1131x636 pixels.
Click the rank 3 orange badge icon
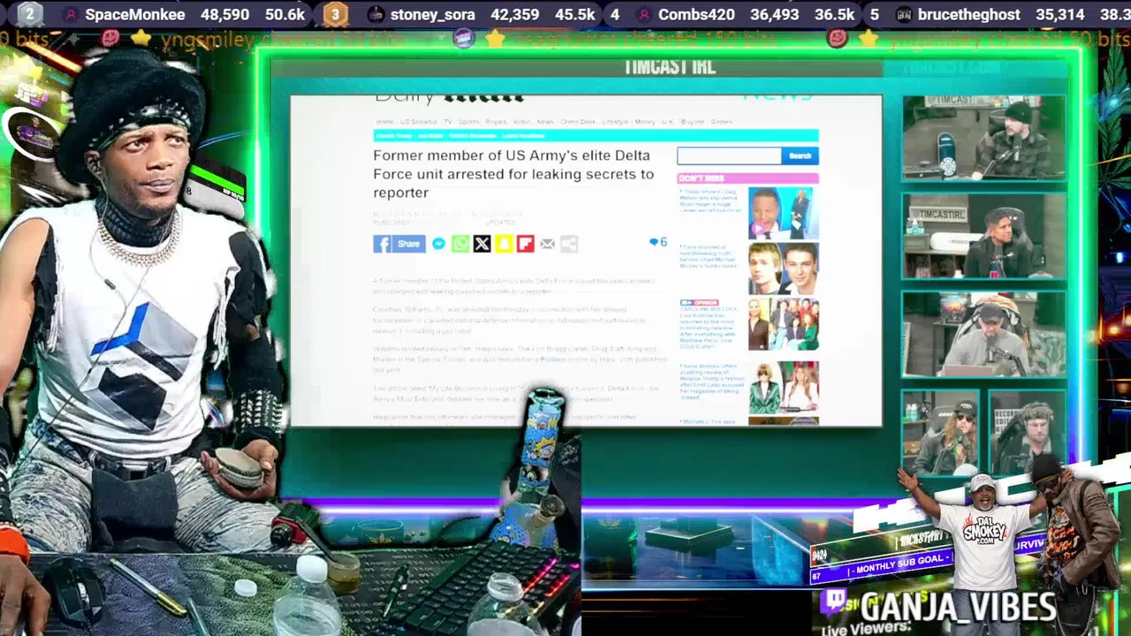334,14
